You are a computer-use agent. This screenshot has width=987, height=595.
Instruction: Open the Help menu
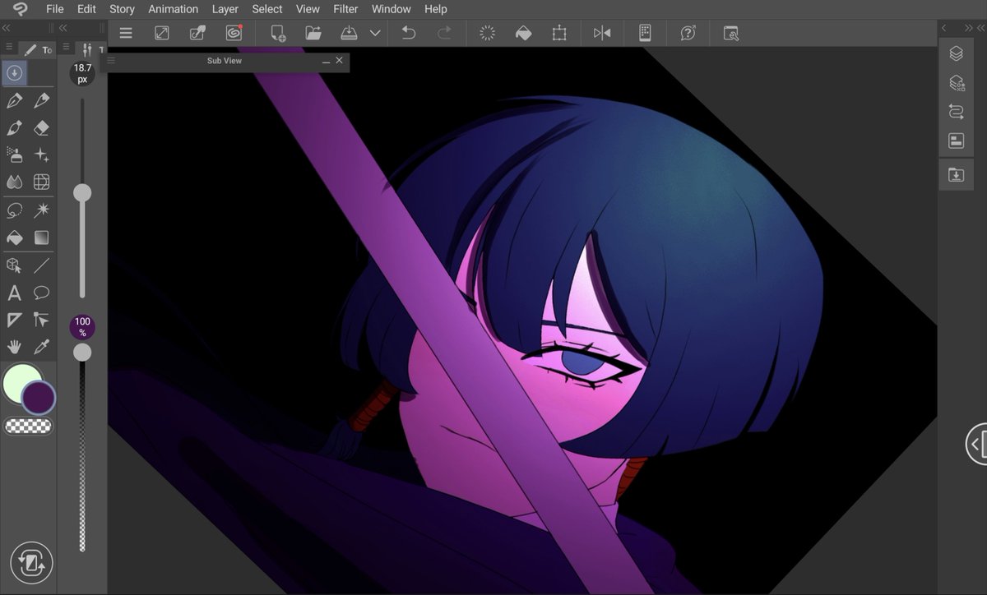[x=436, y=9]
